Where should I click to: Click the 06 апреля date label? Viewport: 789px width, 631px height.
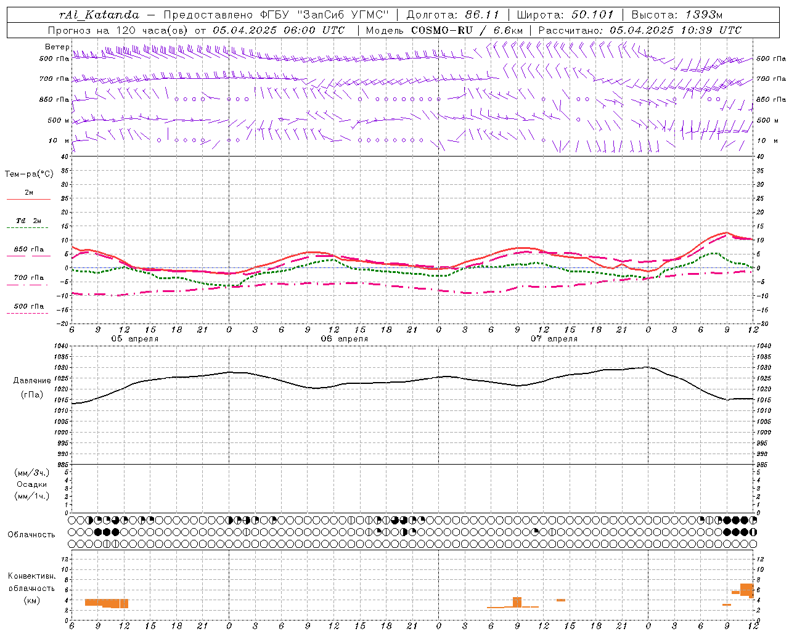(344, 339)
